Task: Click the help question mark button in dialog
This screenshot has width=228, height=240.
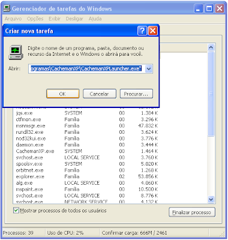Action: (x=142, y=31)
